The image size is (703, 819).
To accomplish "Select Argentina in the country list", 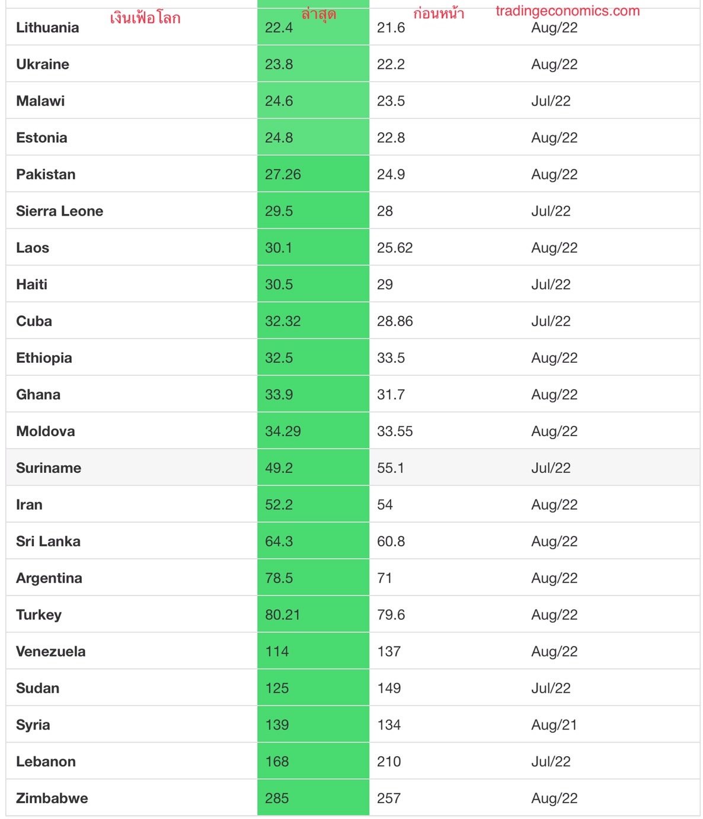I will click(x=49, y=579).
